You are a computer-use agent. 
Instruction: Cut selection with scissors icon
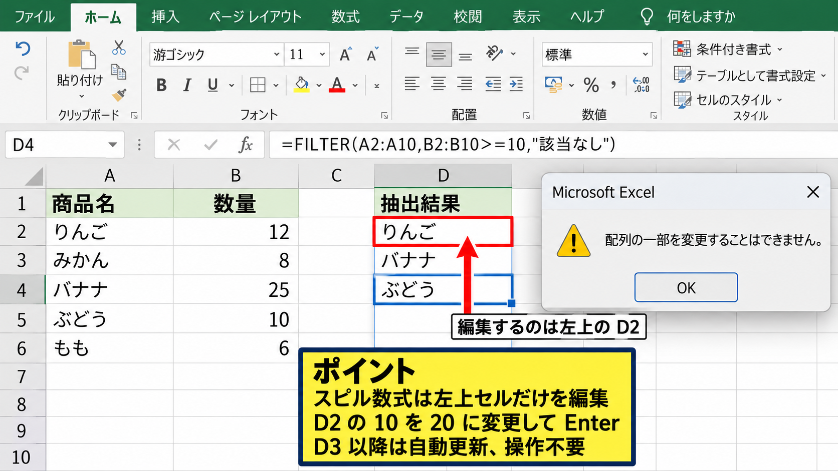[119, 48]
